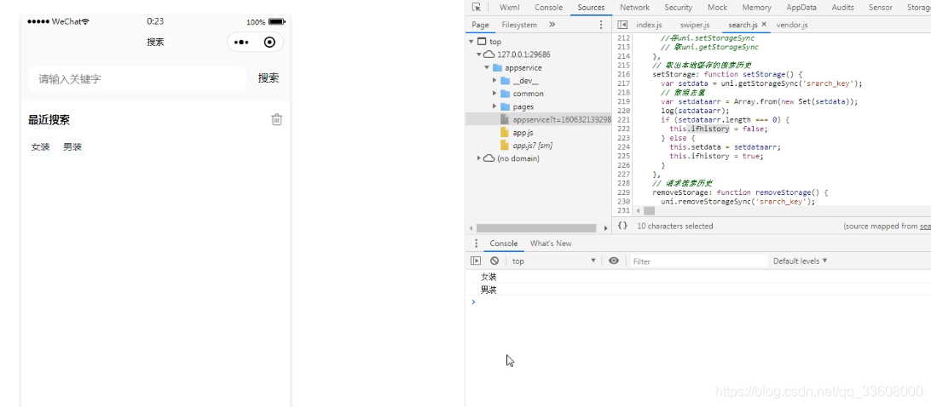Collapse the 127.0.0.1:29686 node

[x=479, y=54]
